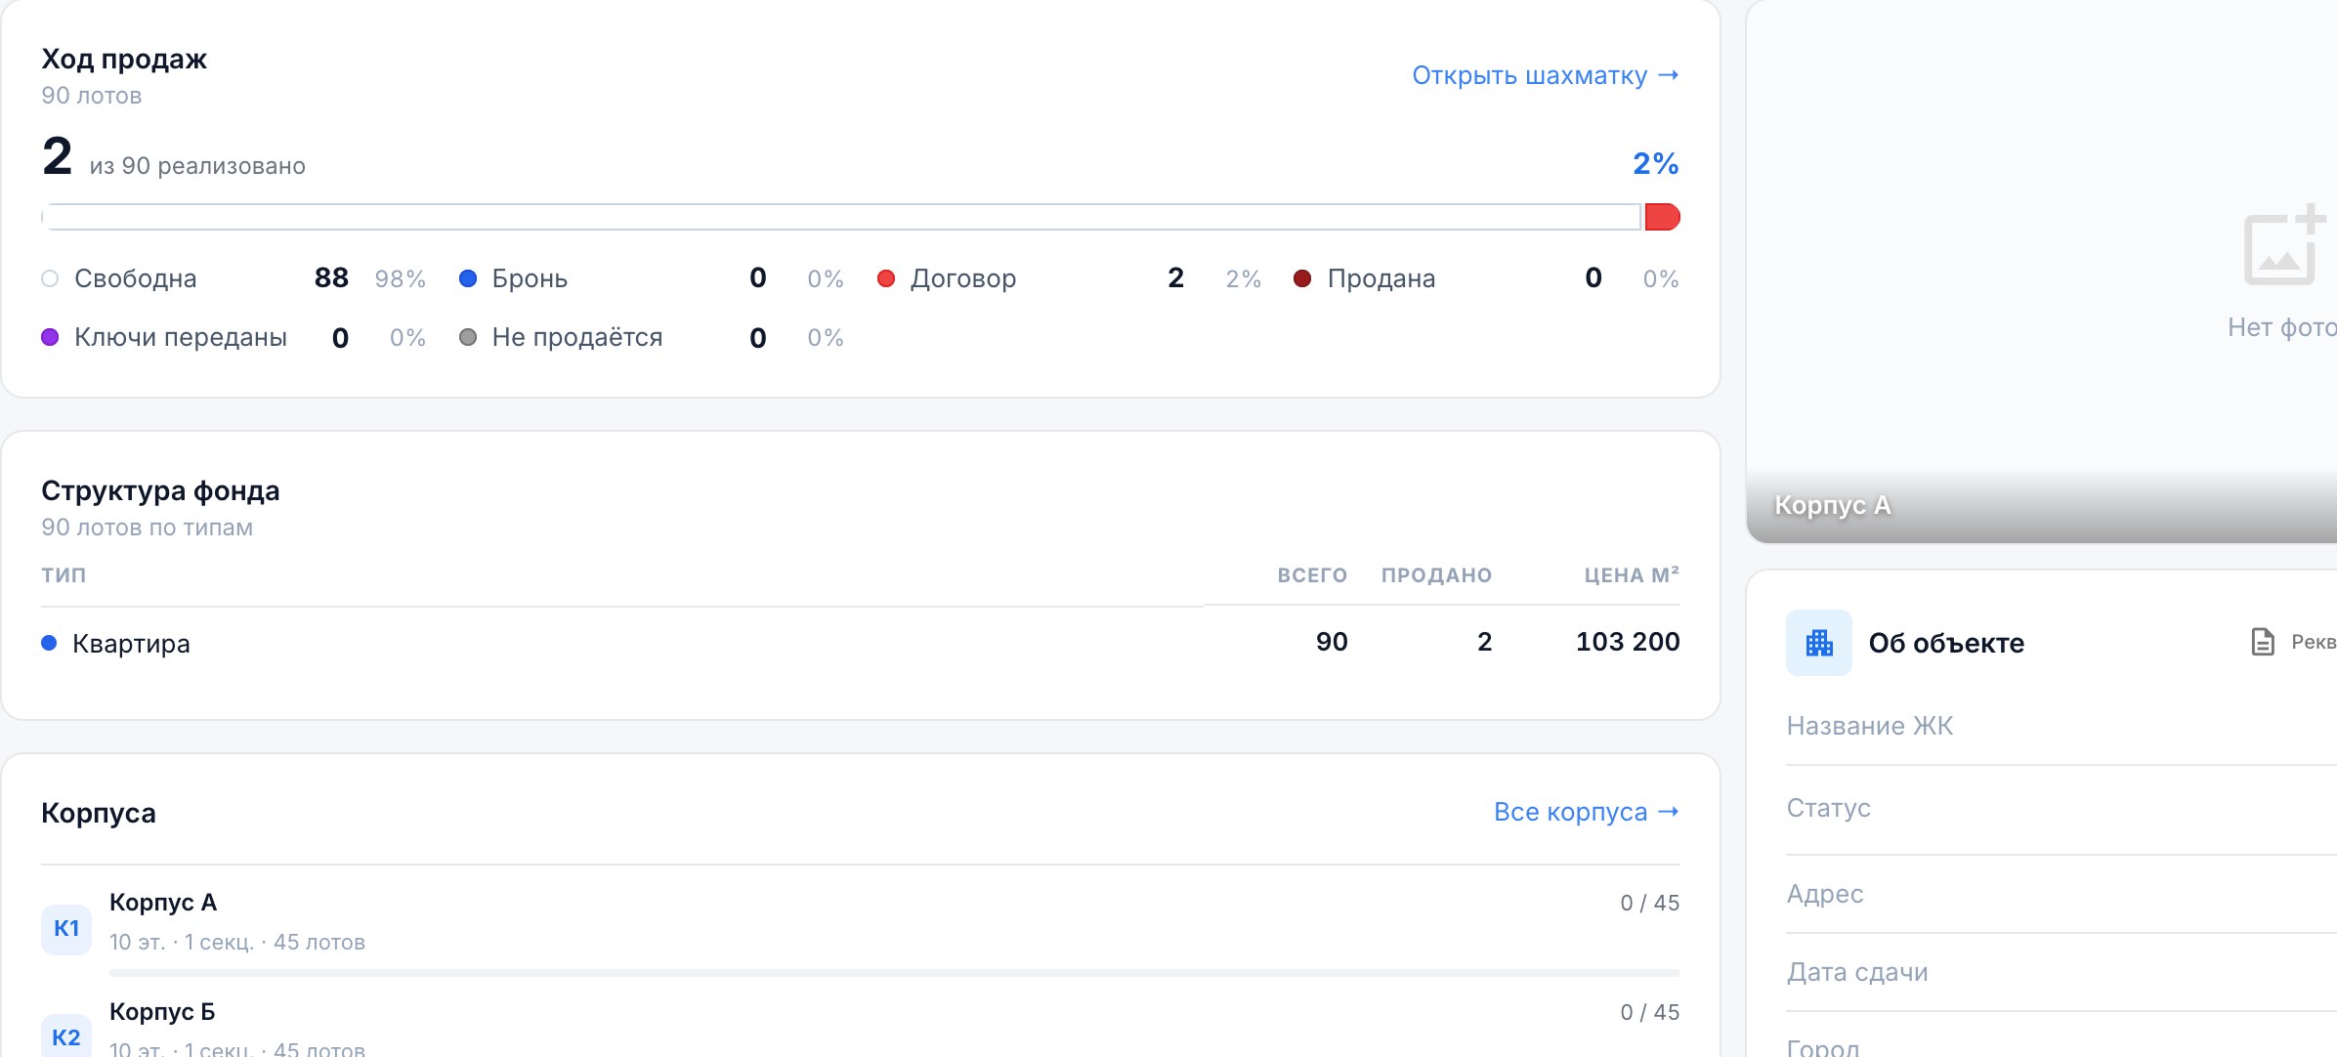Click the ЦЕНА М² column header
2337x1057 pixels.
click(x=1632, y=574)
